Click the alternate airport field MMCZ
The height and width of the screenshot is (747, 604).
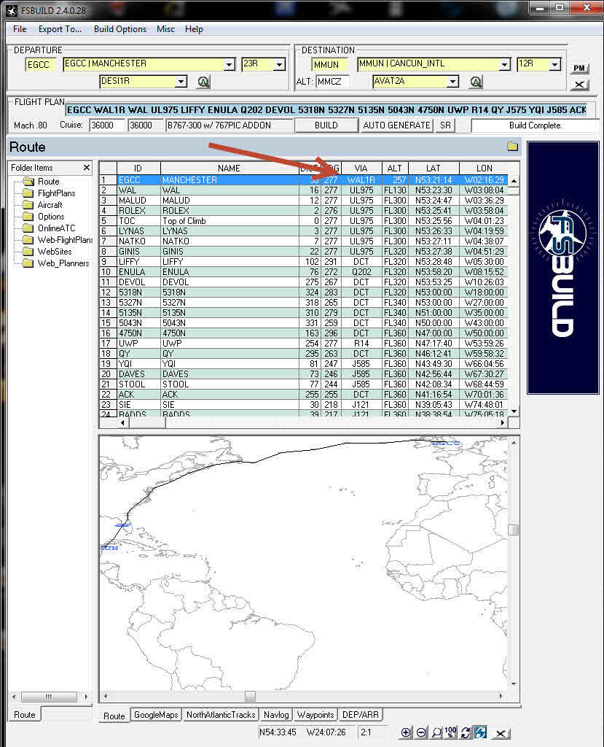point(332,82)
